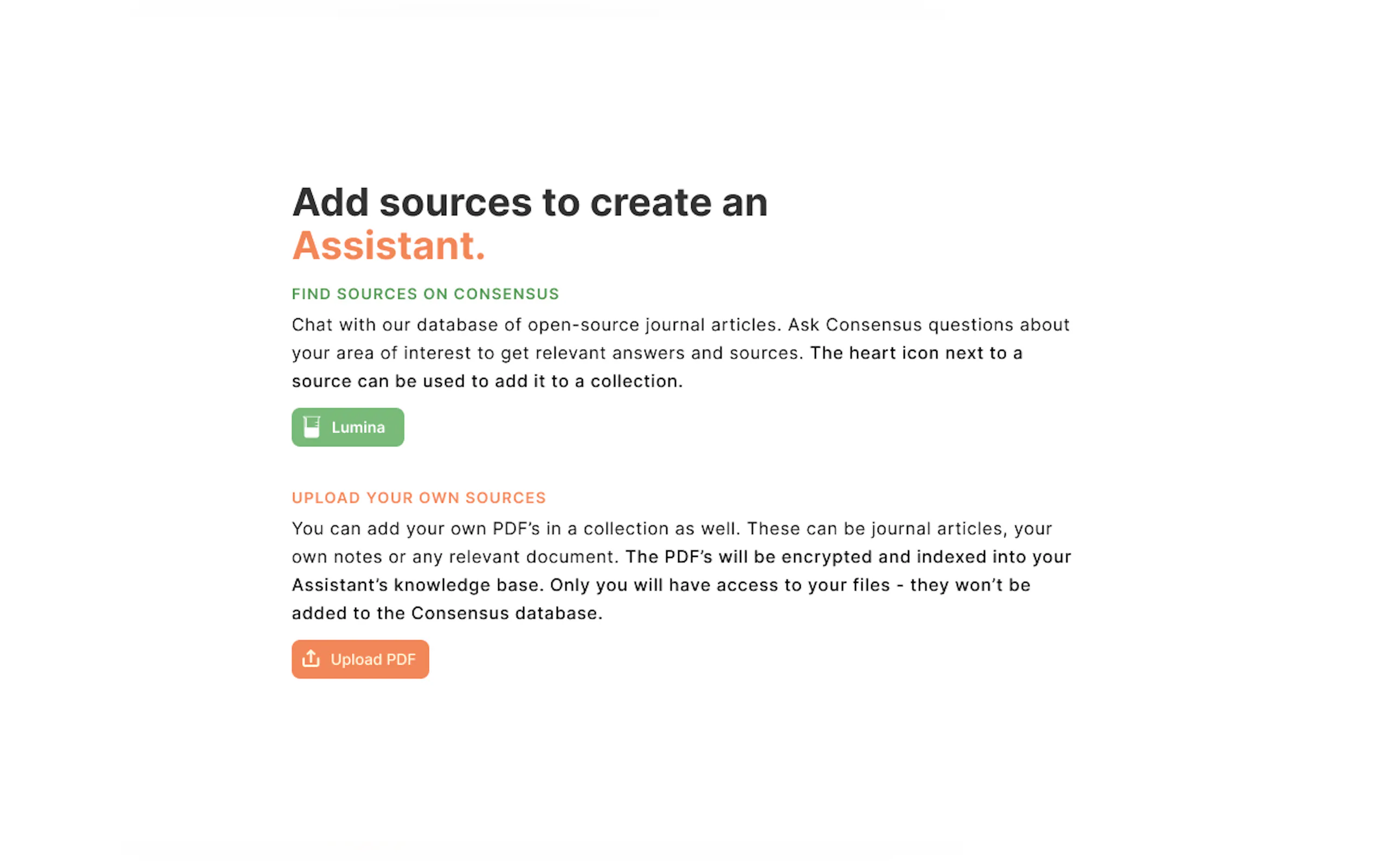Screen dimensions: 1377x861
Task: Click the phrase "open-source journal articles"
Action: coord(652,325)
